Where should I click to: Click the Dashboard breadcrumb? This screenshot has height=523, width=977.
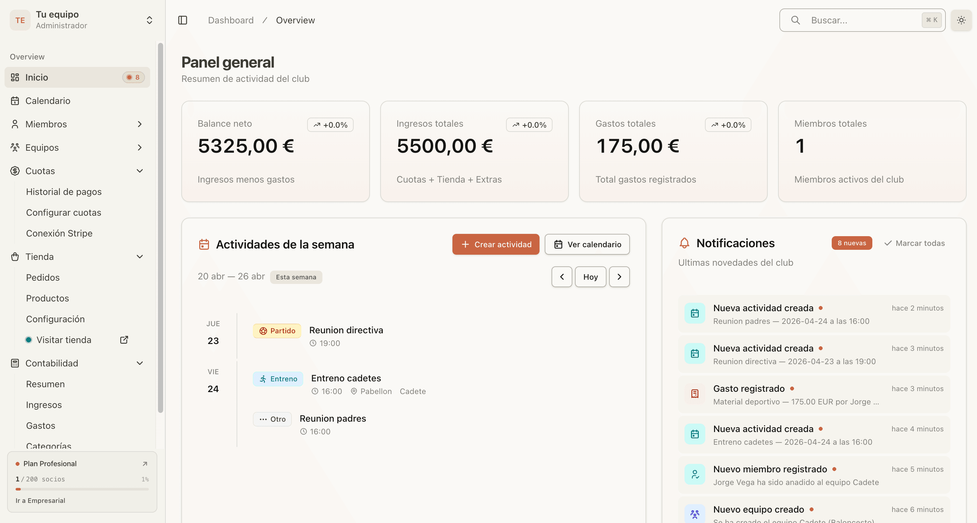[x=230, y=20]
